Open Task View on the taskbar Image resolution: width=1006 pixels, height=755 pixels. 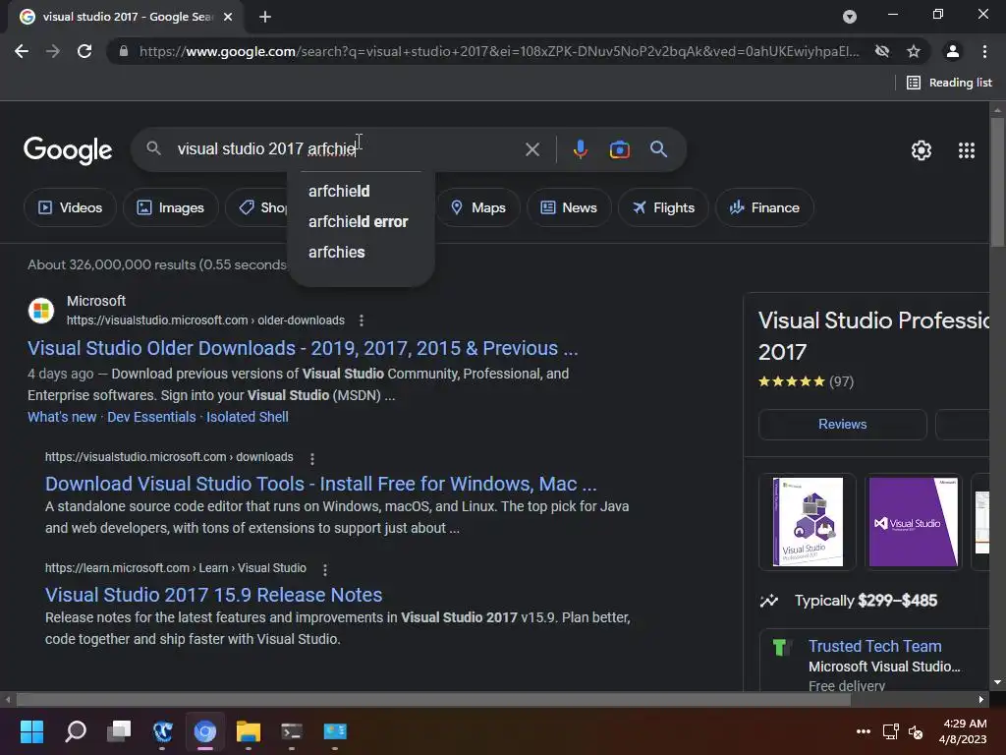[119, 731]
